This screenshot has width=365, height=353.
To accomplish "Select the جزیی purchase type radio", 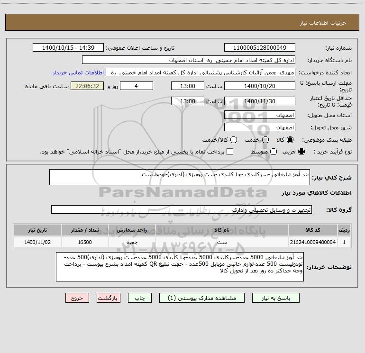I will [x=301, y=152].
